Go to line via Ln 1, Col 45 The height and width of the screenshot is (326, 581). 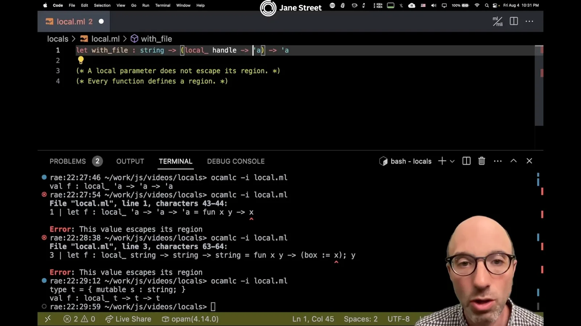pyautogui.click(x=313, y=319)
